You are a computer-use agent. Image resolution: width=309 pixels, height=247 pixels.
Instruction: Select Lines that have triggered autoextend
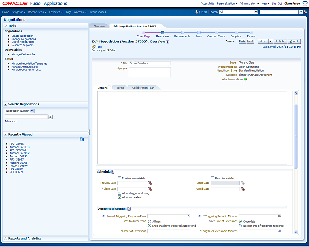click(x=149, y=226)
